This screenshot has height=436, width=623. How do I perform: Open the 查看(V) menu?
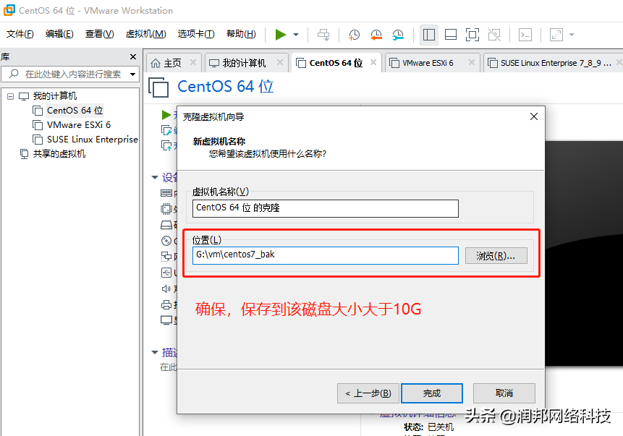[x=99, y=34]
